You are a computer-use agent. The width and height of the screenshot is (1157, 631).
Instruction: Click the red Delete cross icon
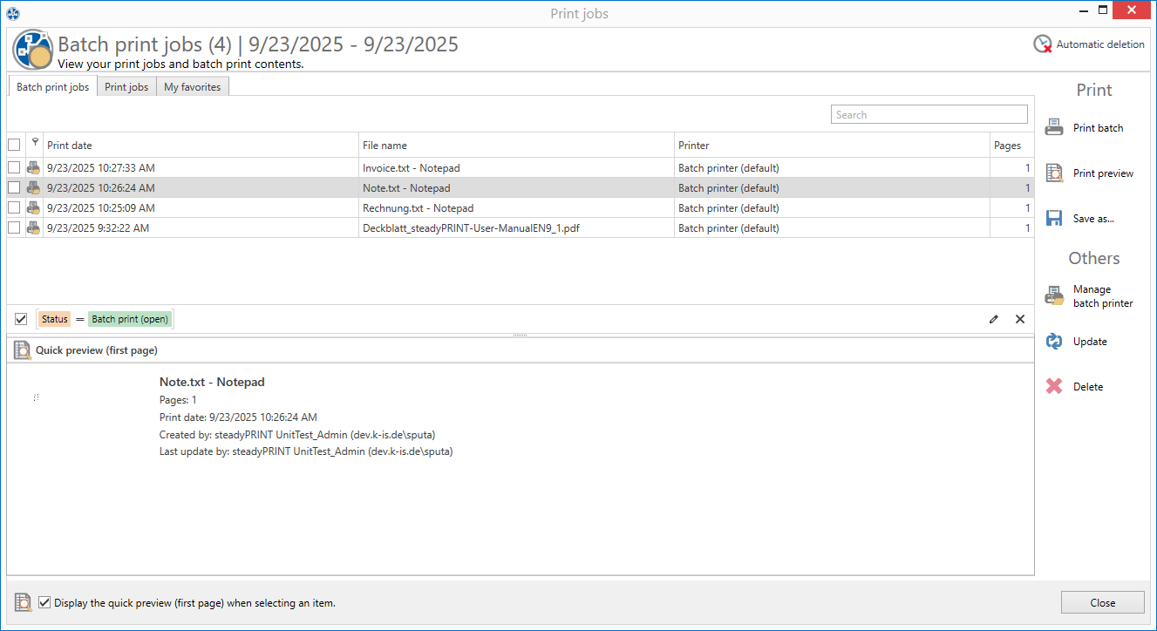(1054, 386)
